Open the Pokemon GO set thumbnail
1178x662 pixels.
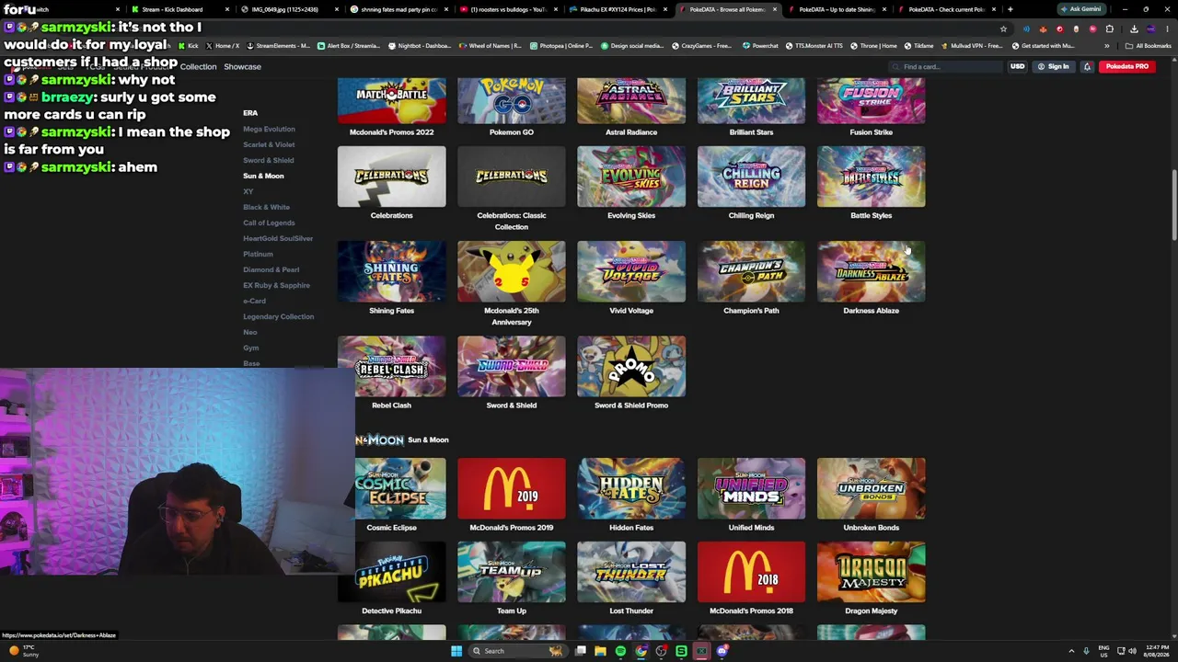[511, 100]
